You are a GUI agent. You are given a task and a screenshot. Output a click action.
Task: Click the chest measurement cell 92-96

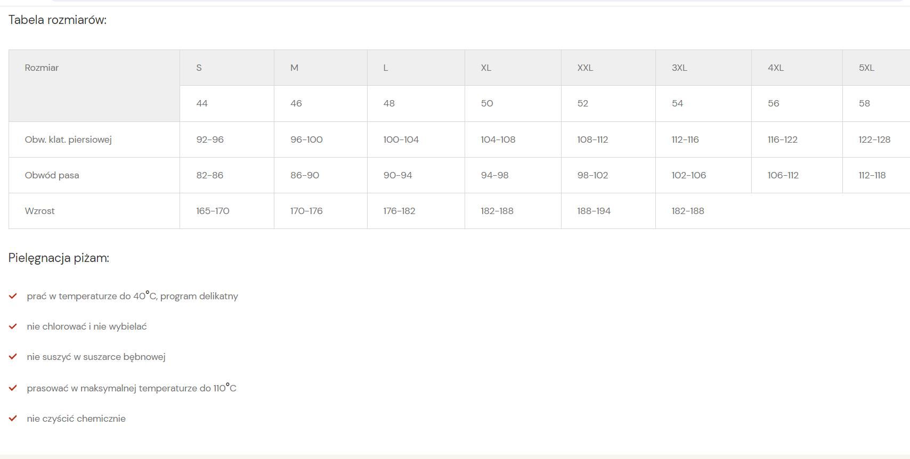[210, 140]
